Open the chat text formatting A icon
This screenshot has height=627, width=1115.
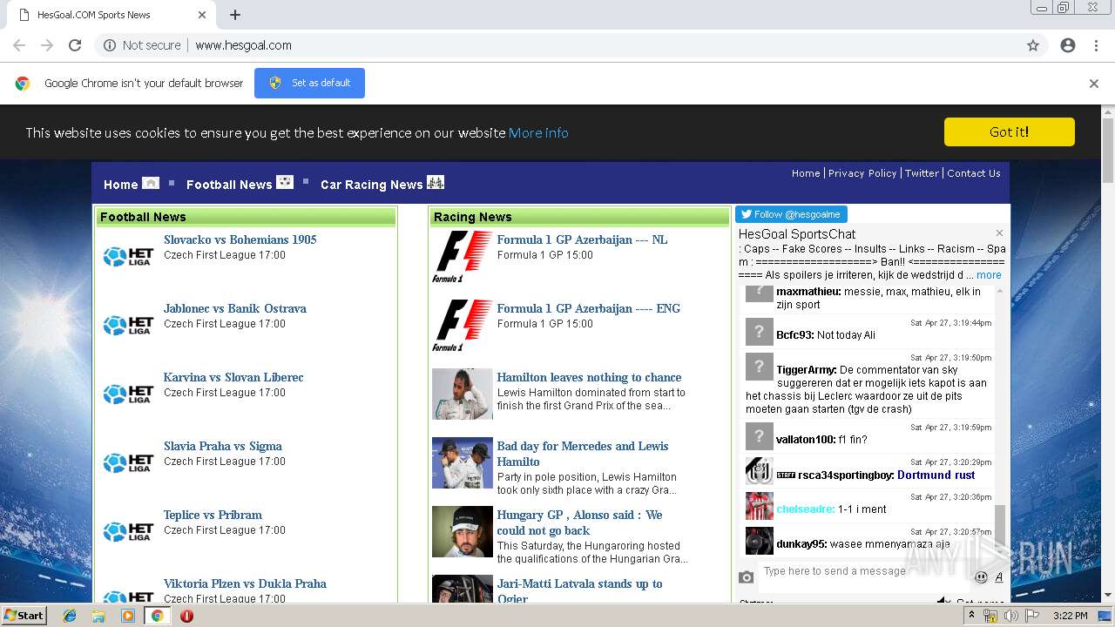click(999, 576)
